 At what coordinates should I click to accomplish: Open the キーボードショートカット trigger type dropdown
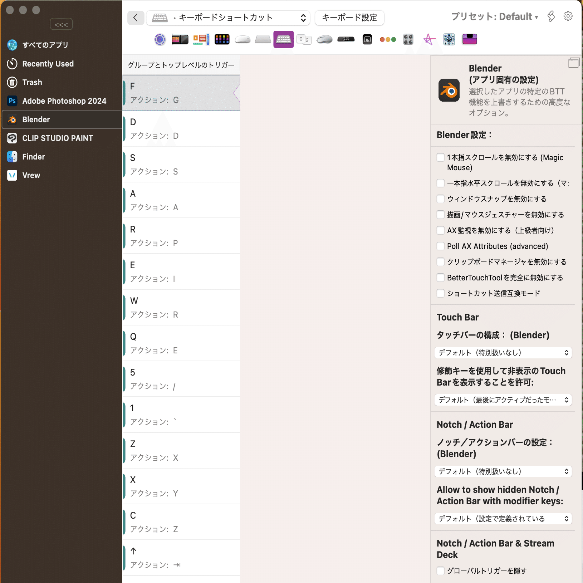click(228, 18)
